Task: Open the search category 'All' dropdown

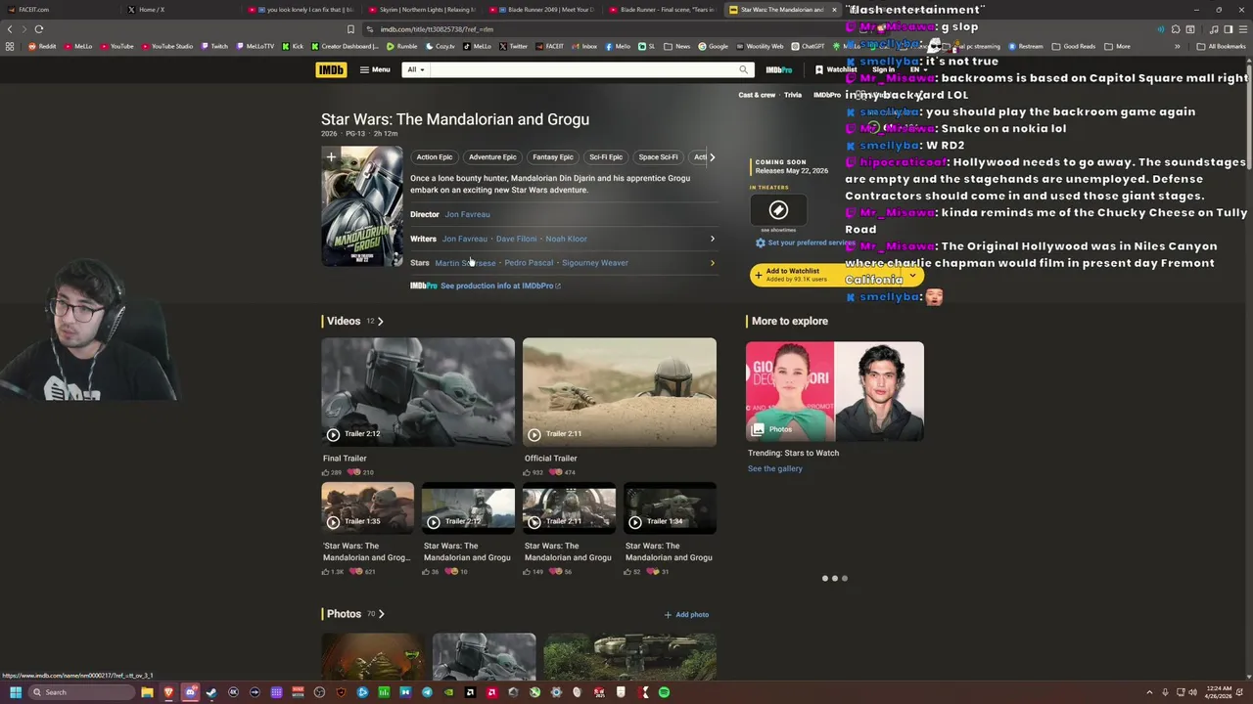Action: point(415,69)
